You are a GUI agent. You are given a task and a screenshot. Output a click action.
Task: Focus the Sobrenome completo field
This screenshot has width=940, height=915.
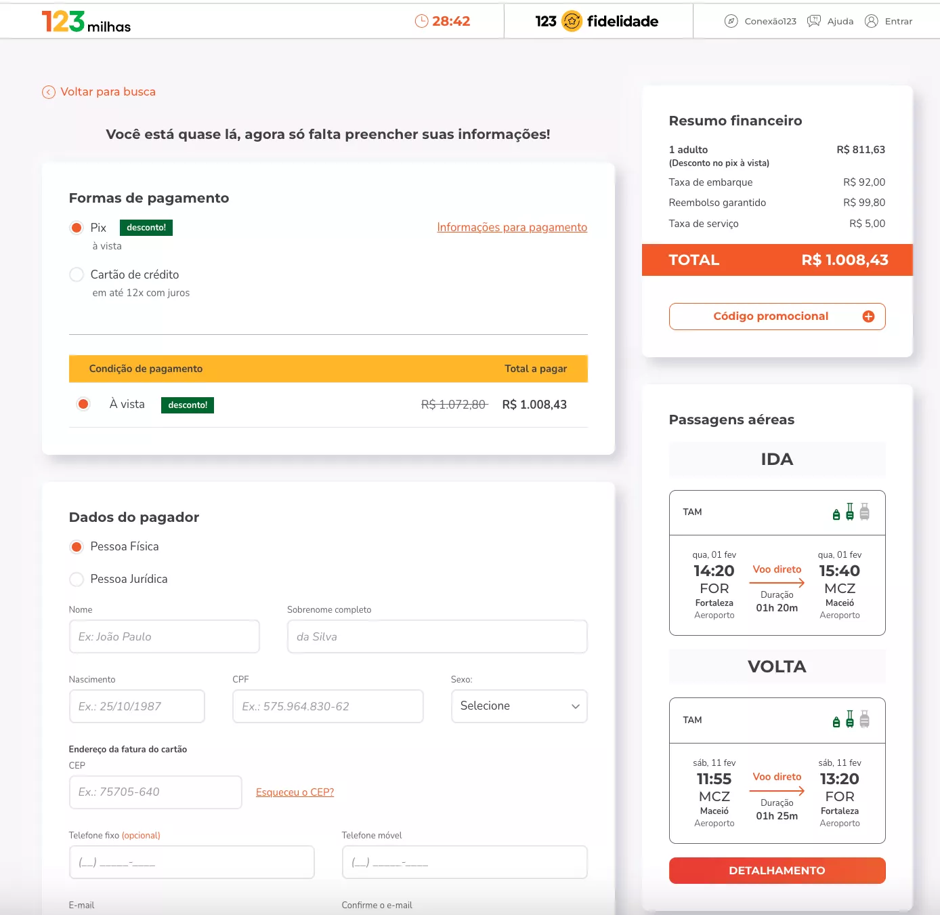pyautogui.click(x=437, y=636)
